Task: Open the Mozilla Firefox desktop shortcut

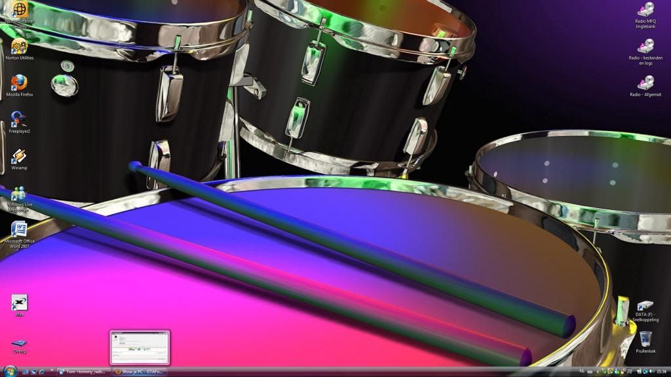Action: pyautogui.click(x=19, y=86)
